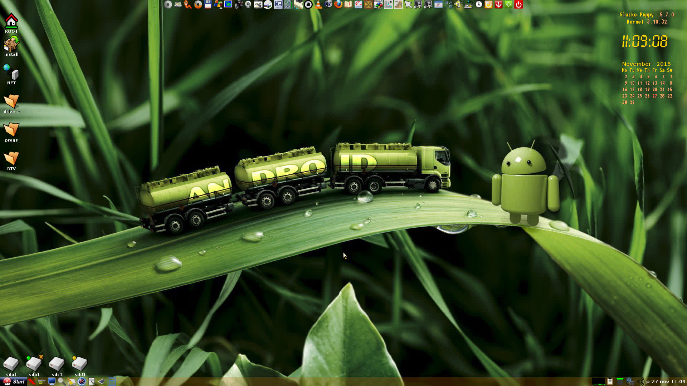Open the magnifying glass search icon

pyautogui.click(x=62, y=381)
